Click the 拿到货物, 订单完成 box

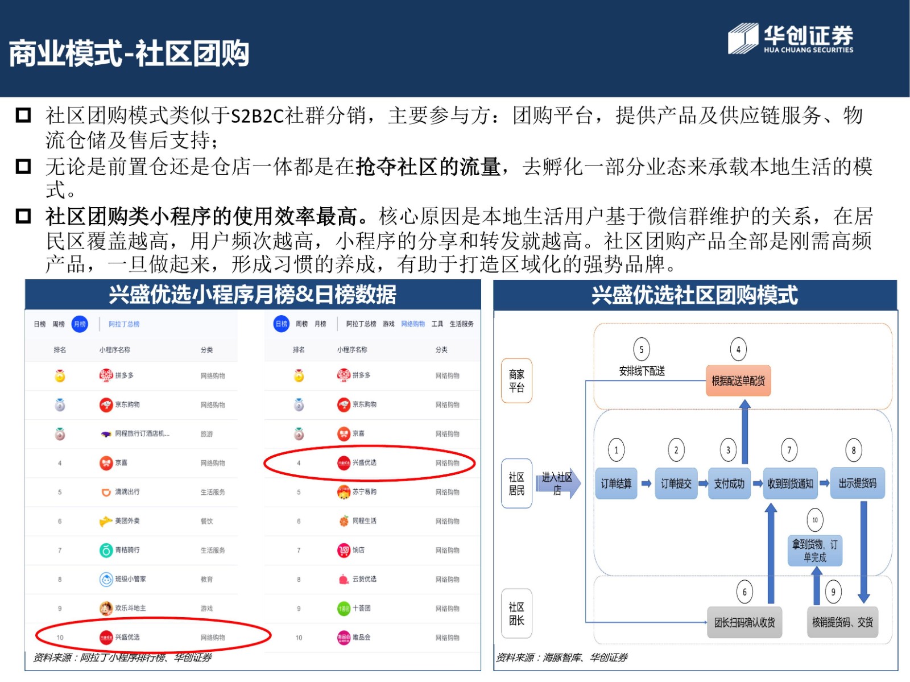pyautogui.click(x=815, y=551)
